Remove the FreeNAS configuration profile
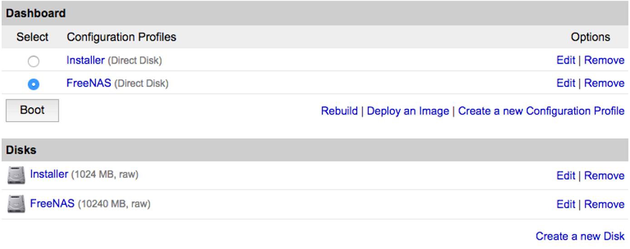This screenshot has width=630, height=249. point(604,83)
